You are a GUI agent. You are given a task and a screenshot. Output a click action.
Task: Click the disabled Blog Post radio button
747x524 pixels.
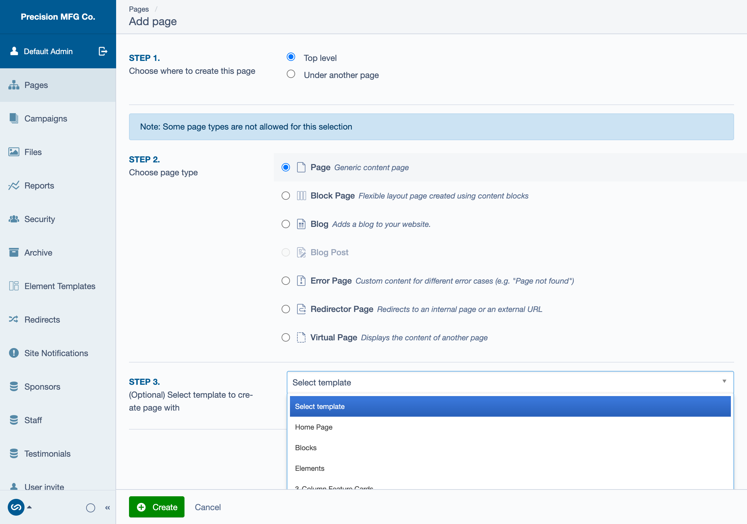(286, 252)
